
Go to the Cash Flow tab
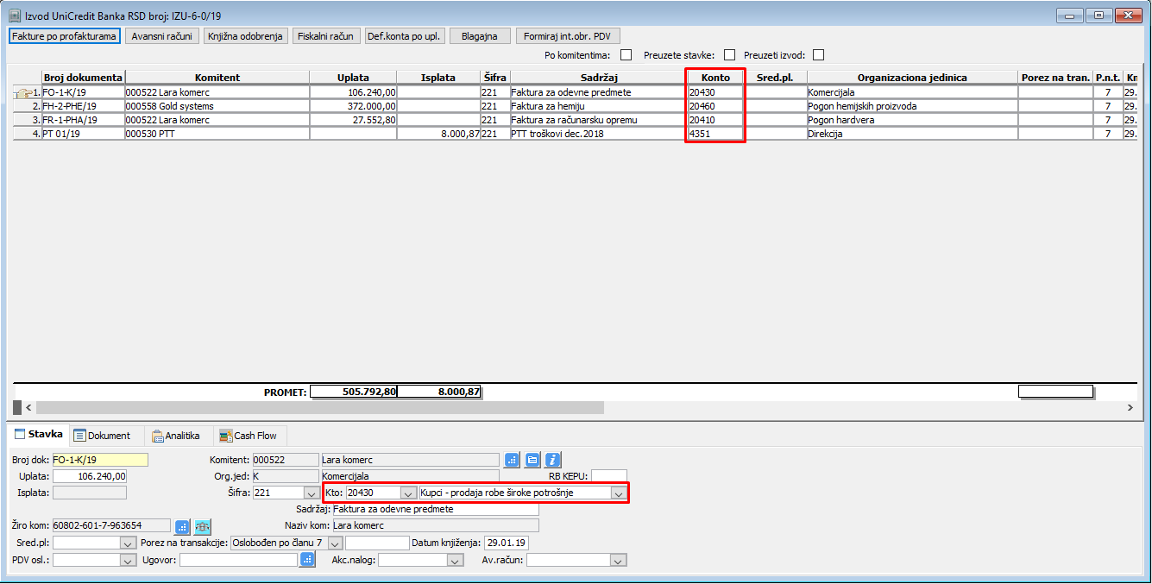pos(250,436)
